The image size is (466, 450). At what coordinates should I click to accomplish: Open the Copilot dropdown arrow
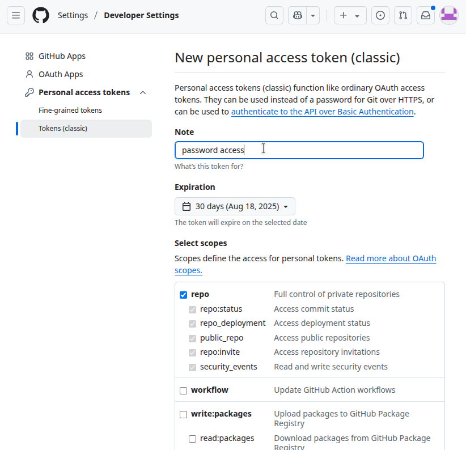[x=314, y=16]
